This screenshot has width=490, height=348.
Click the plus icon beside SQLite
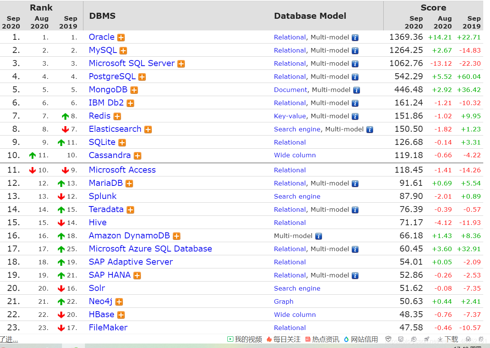point(122,143)
